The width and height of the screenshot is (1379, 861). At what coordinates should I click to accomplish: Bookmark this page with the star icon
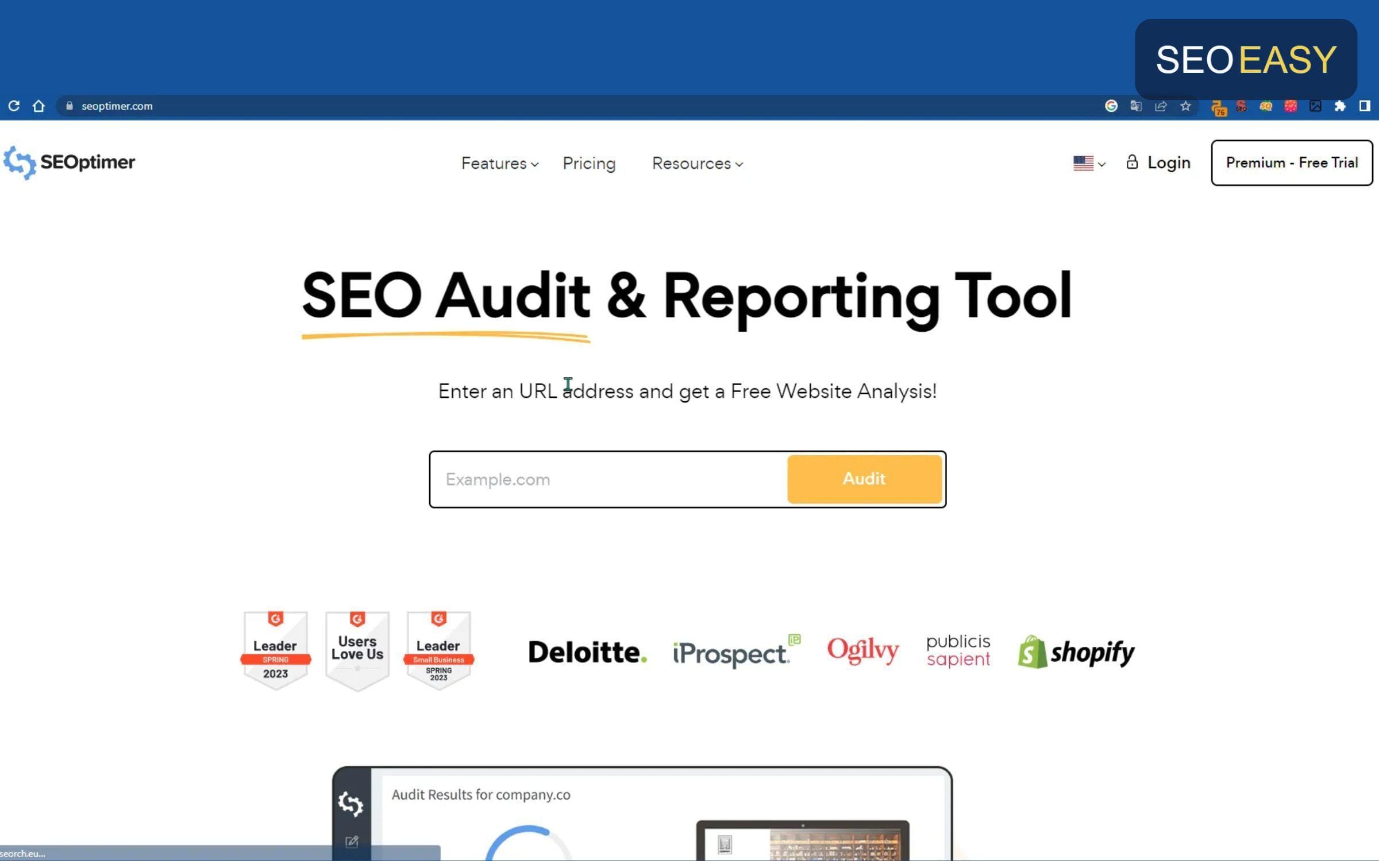click(x=1185, y=106)
